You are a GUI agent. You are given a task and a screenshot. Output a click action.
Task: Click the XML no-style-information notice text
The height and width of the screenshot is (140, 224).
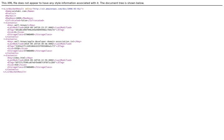pos(73,3)
